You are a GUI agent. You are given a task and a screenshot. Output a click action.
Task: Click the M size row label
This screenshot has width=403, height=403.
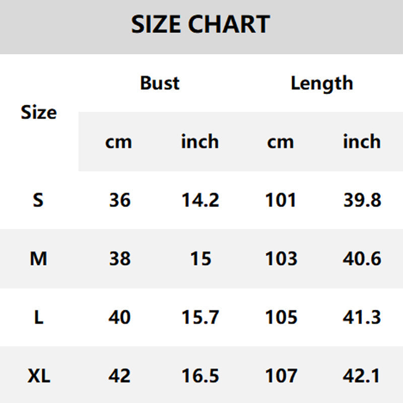[x=38, y=259]
